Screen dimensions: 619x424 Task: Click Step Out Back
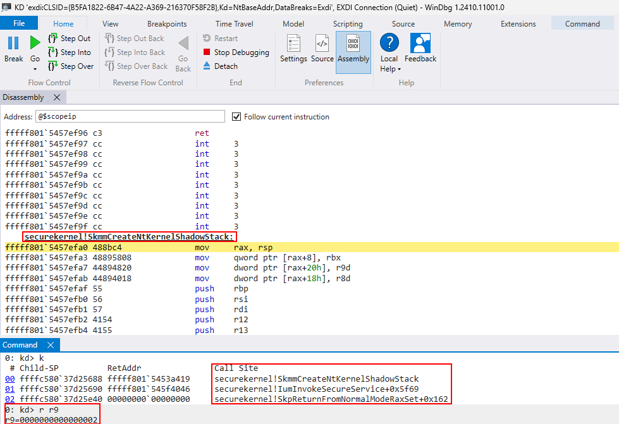click(x=135, y=39)
